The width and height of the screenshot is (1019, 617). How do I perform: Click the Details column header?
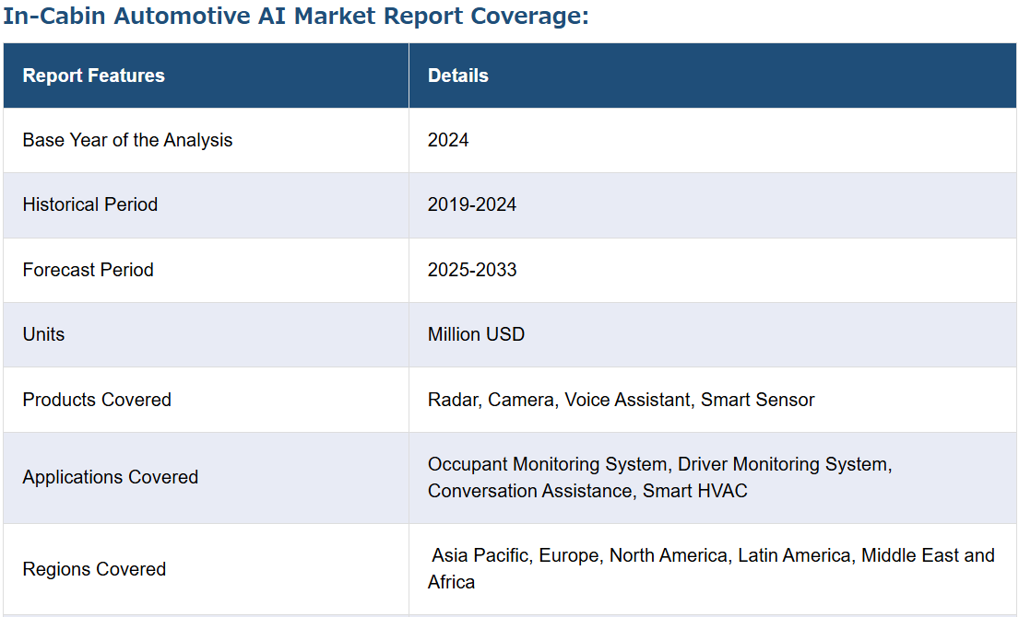[457, 76]
